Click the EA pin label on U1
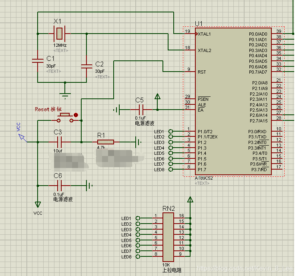Image resolution: width=297 pixels, height=276 pixels. point(201,110)
